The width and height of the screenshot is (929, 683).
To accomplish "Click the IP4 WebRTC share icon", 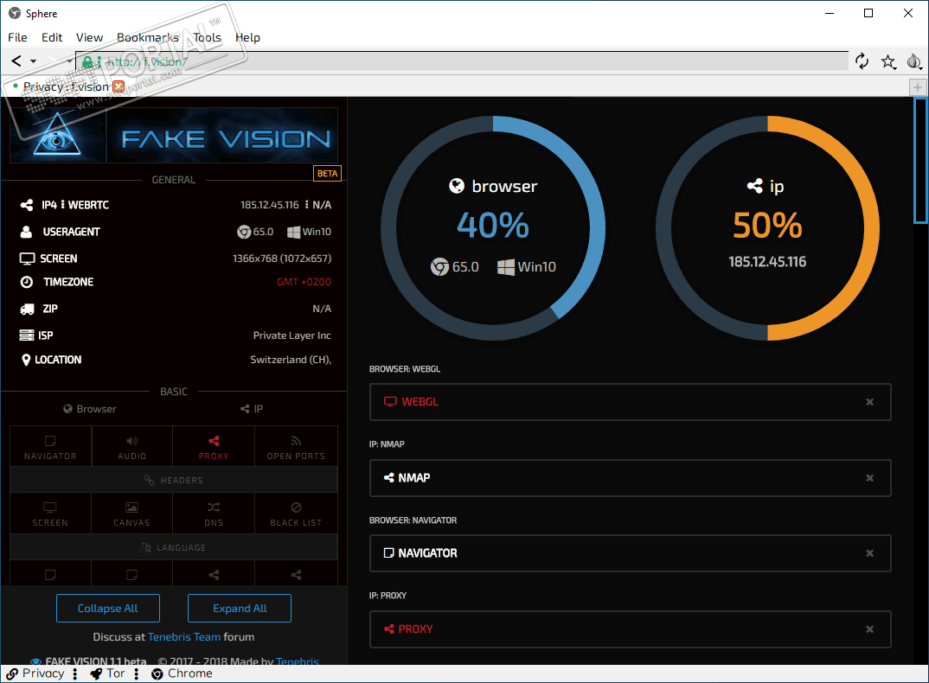I will coord(27,205).
